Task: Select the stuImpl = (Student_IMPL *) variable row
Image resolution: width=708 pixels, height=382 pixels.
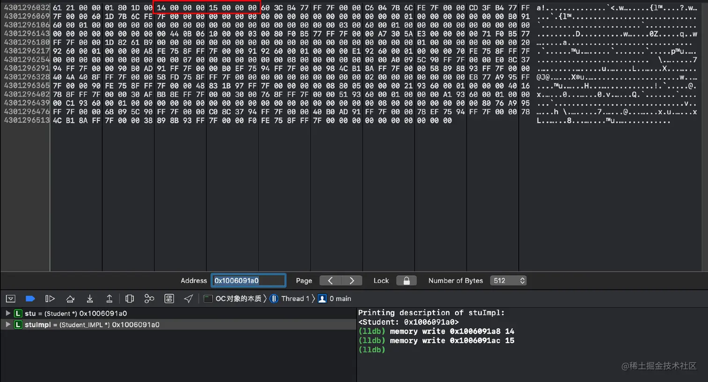Action: click(x=178, y=324)
